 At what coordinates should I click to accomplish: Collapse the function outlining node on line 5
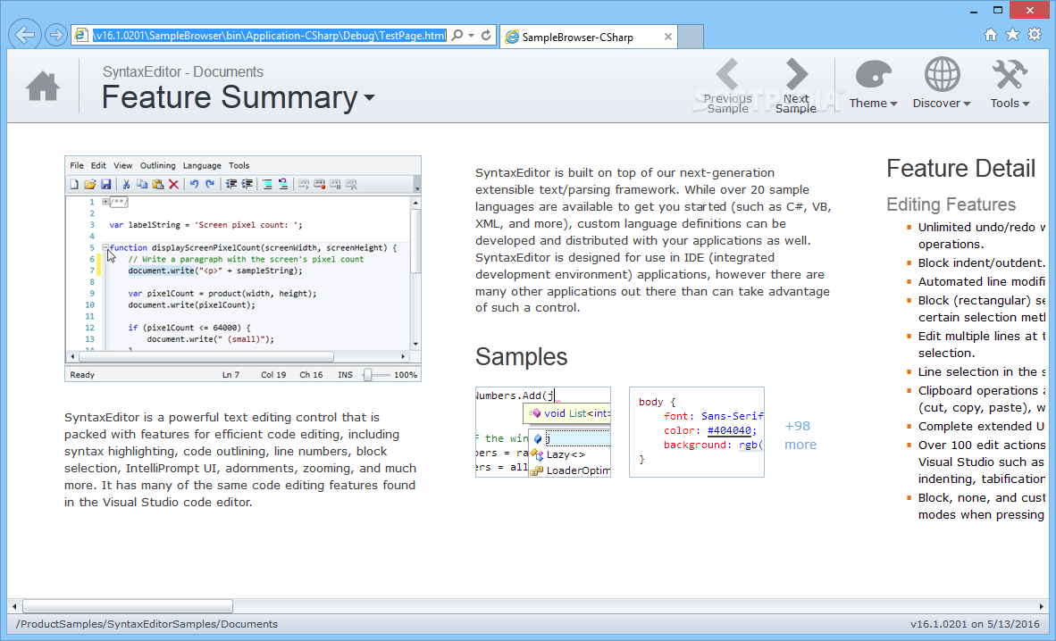(105, 248)
